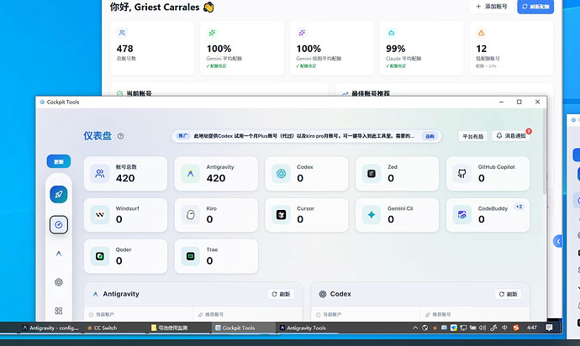Click 添加账号 in the background window
Image resolution: width=580 pixels, height=346 pixels.
click(491, 7)
